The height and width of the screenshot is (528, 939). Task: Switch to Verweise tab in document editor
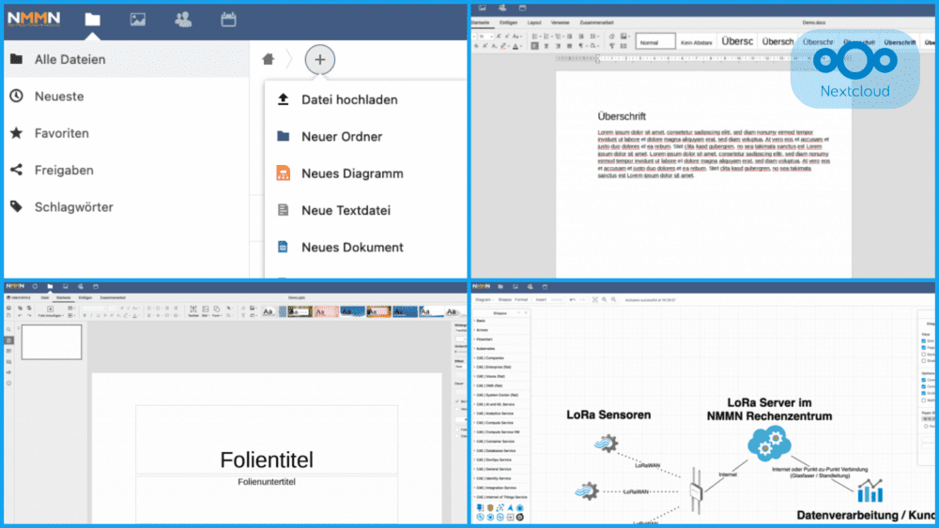tap(560, 23)
